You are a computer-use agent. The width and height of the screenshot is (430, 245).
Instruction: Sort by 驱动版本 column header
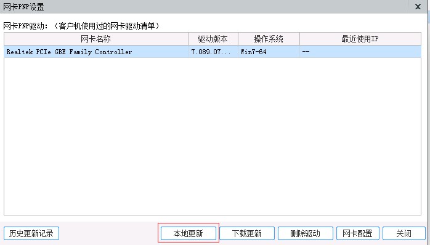point(213,39)
